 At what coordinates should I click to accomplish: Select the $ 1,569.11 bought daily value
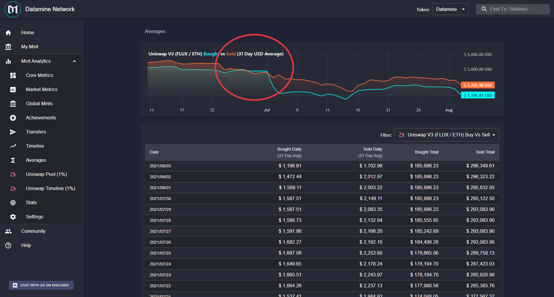[x=290, y=188]
